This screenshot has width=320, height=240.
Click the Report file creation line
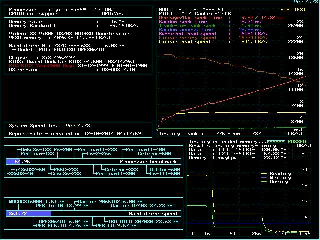pyautogui.click(x=75, y=134)
